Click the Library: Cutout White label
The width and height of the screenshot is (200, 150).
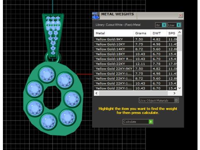click(x=118, y=25)
